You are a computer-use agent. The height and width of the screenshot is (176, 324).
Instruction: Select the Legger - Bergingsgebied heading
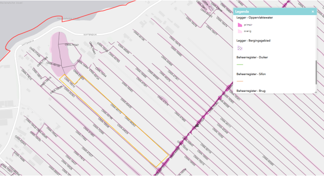(x=253, y=40)
